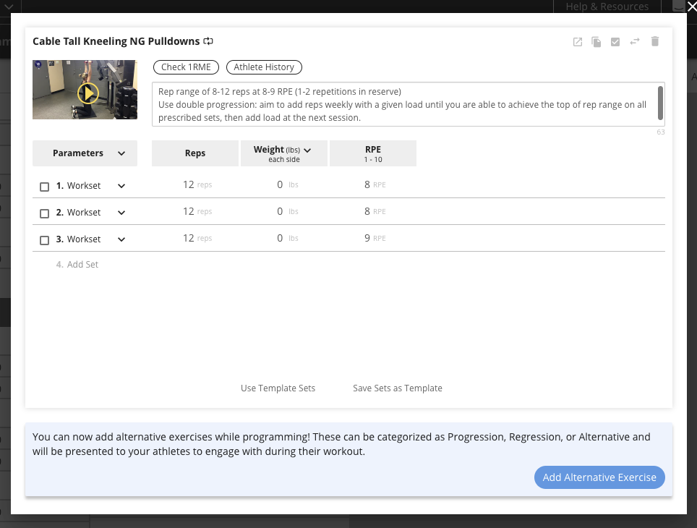Image resolution: width=697 pixels, height=528 pixels.
Task: Click the checkmark icon in exercise header
Action: (615, 42)
